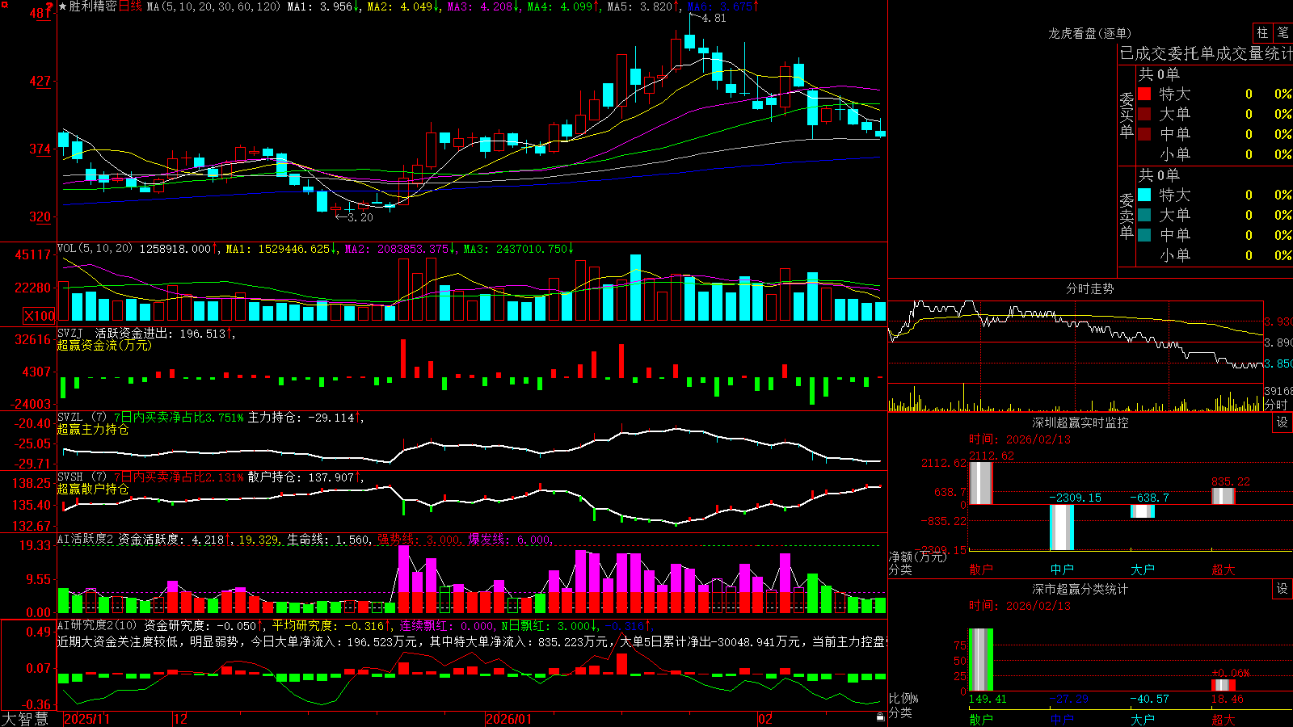The width and height of the screenshot is (1293, 727).
Task: Click the SVSH 散户持仓 indicator title
Action: coord(210,477)
